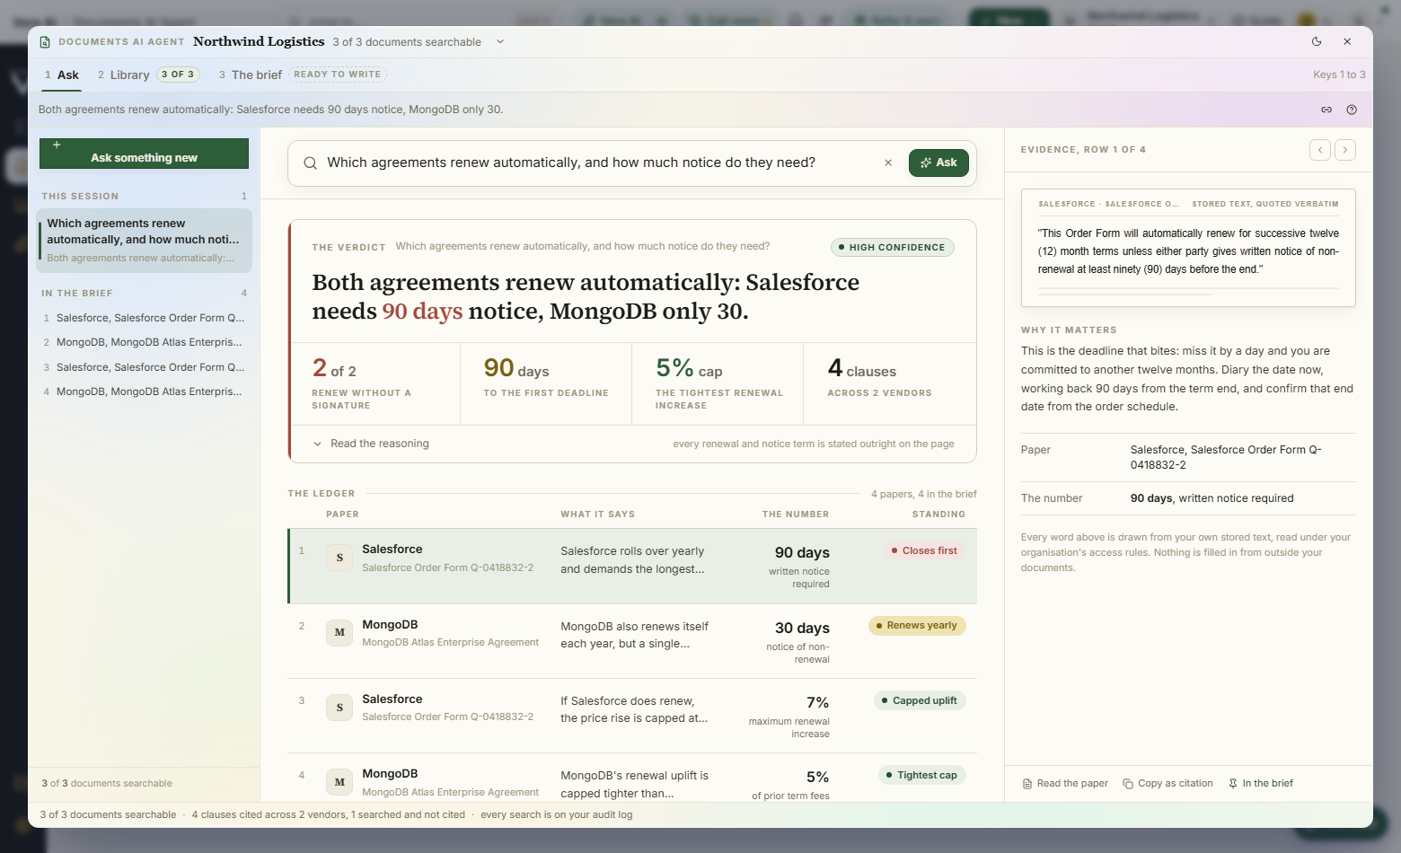
Task: Click the '90 days, written notice required' value
Action: tap(1212, 498)
